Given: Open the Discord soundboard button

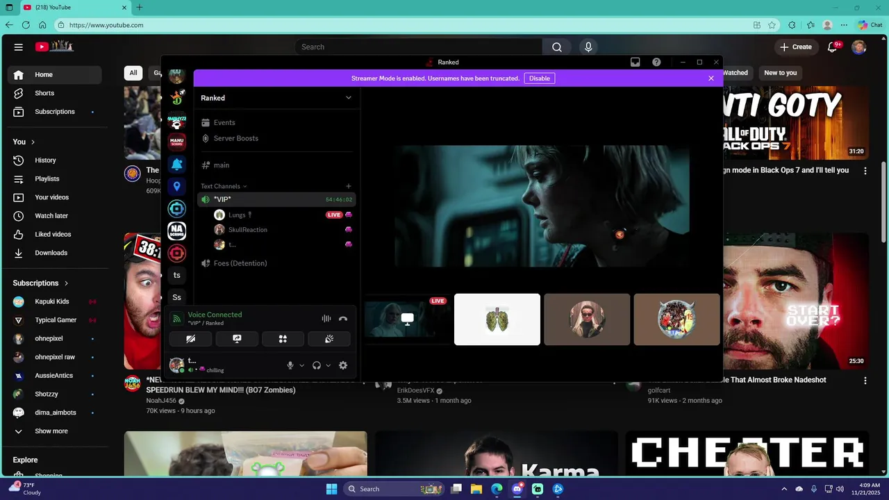Looking at the screenshot, I should 329,339.
